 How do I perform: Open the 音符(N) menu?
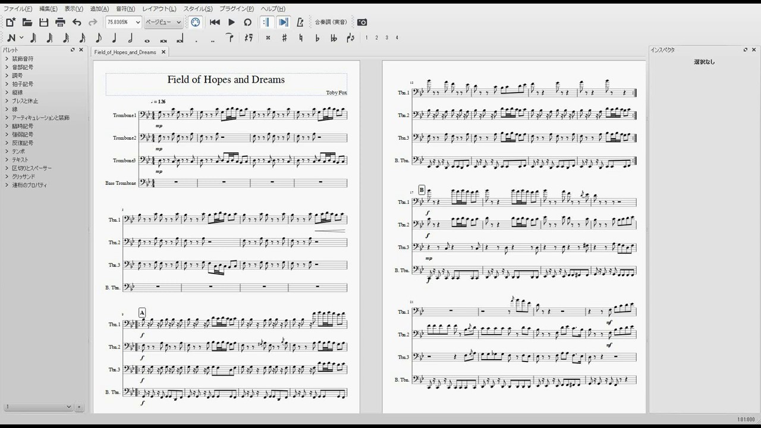pos(125,9)
